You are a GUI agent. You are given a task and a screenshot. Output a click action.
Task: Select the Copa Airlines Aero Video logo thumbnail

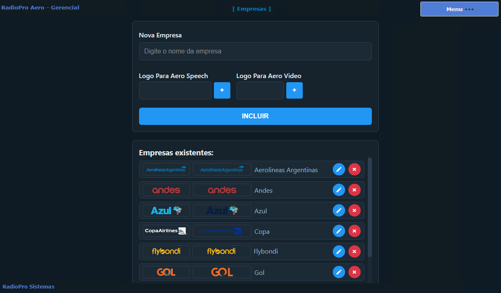tap(222, 231)
